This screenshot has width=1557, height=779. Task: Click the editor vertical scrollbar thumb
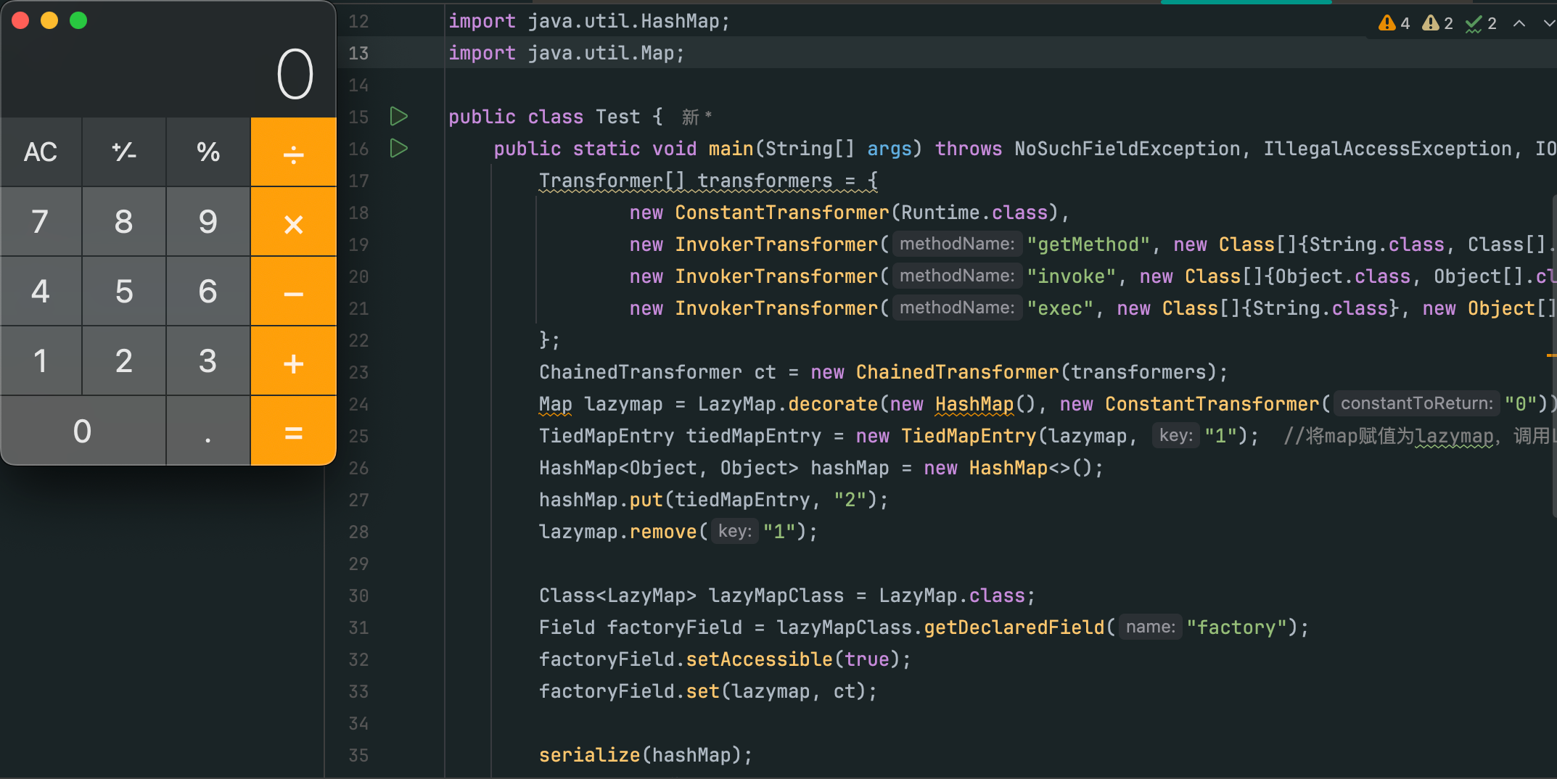(1554, 355)
